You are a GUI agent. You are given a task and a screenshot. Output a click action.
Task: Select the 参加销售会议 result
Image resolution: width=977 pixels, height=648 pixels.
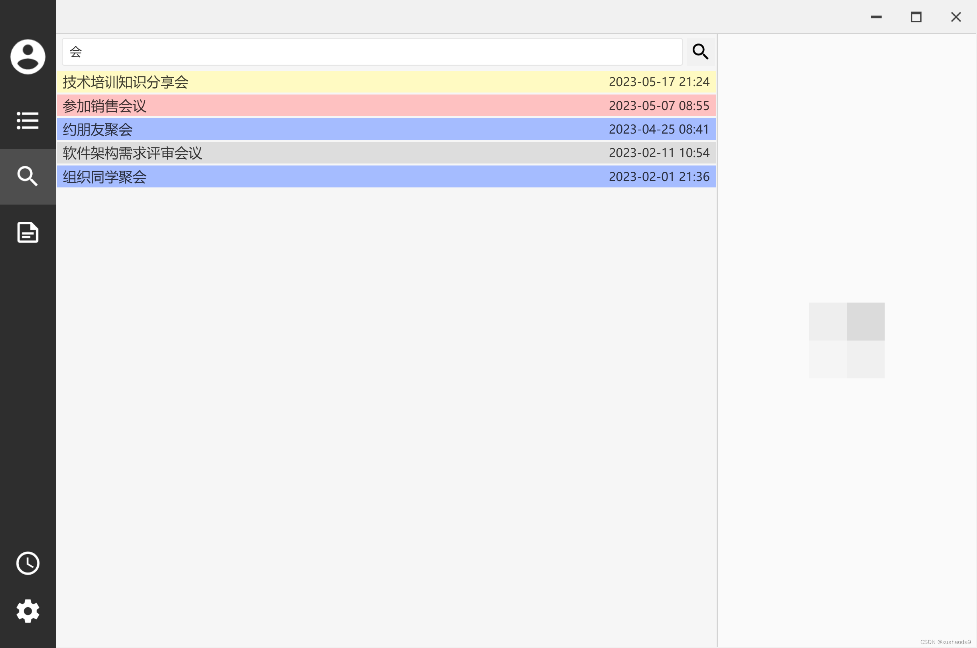(x=104, y=106)
